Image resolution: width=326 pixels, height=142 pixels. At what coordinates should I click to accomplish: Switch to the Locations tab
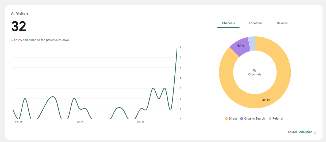tap(256, 23)
